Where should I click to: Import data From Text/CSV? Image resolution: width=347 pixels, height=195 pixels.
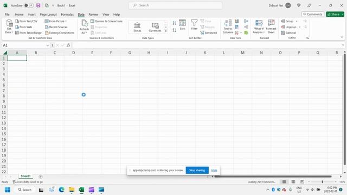click(27, 21)
